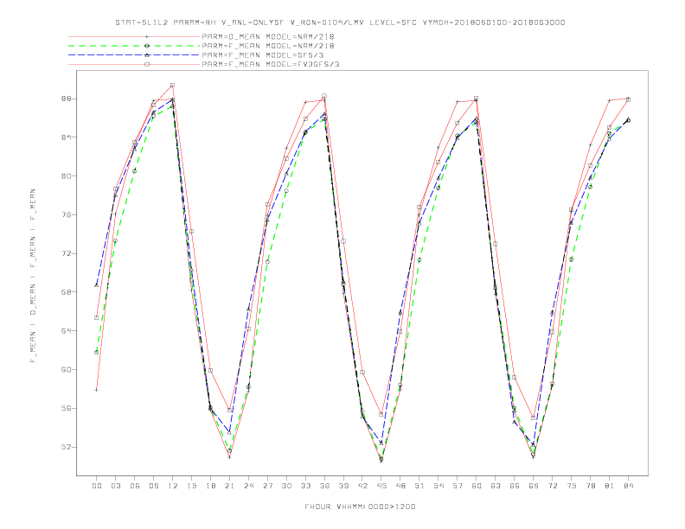Click the x-axis tick label 33
This screenshot has width=685, height=529.
(305, 486)
